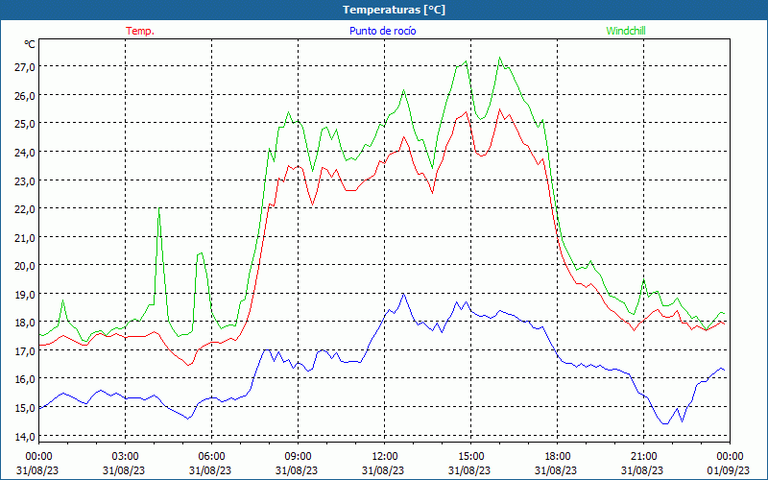Click the 21,0 y-axis value
This screenshot has height=480, width=768.
pos(25,237)
